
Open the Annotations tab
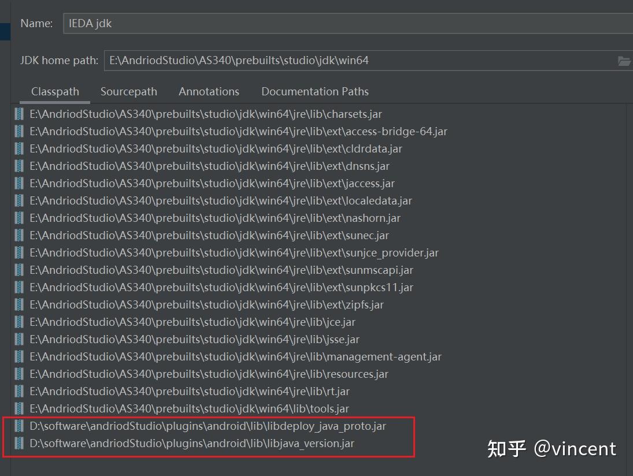pyautogui.click(x=209, y=91)
